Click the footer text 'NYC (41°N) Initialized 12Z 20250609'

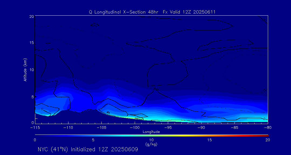coord(88,149)
